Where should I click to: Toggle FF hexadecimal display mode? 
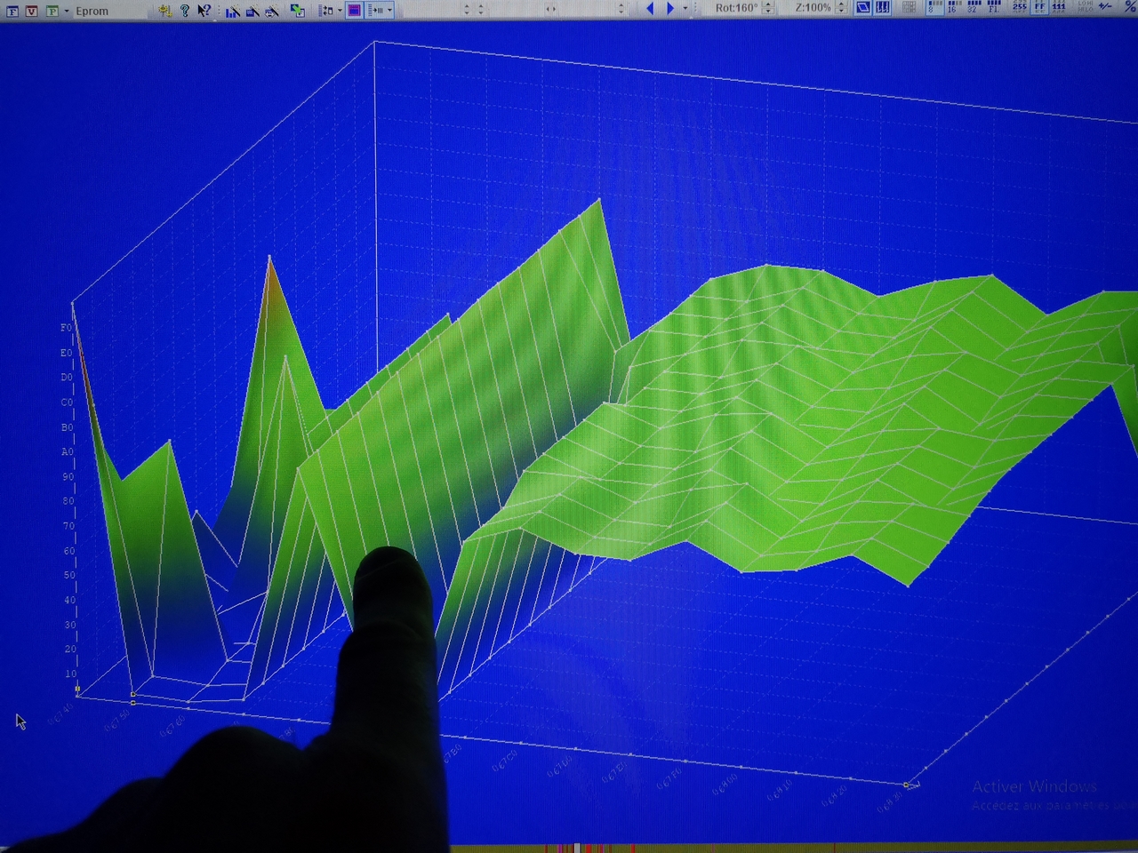click(1039, 7)
